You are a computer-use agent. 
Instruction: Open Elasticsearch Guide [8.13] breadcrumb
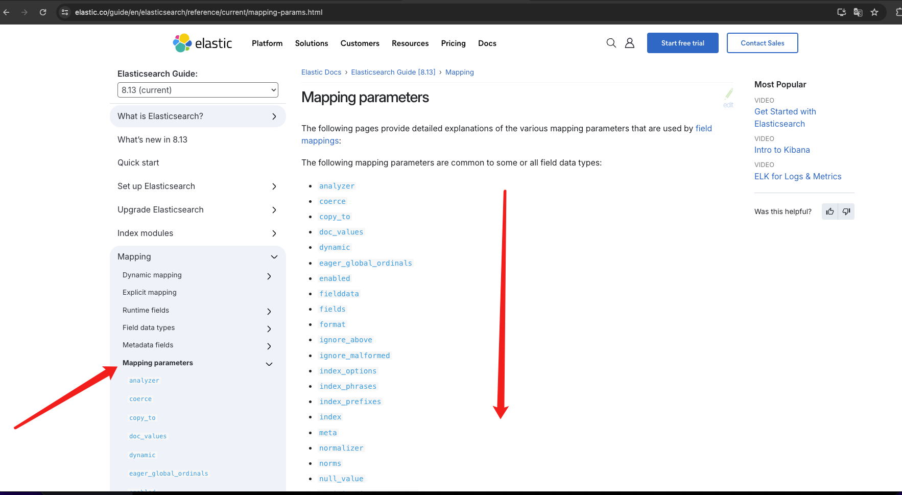(393, 72)
